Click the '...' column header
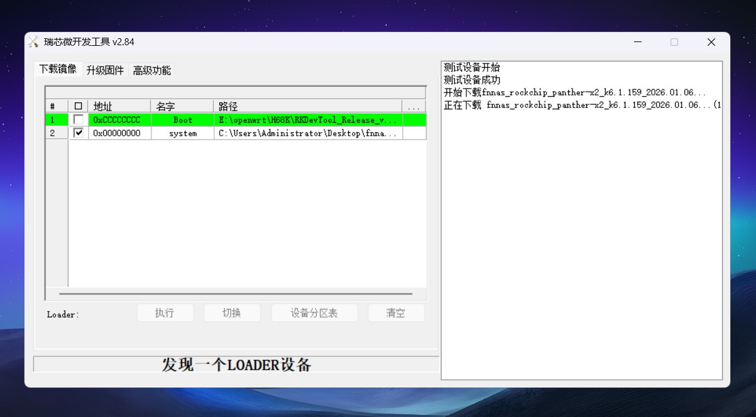 tap(414, 106)
